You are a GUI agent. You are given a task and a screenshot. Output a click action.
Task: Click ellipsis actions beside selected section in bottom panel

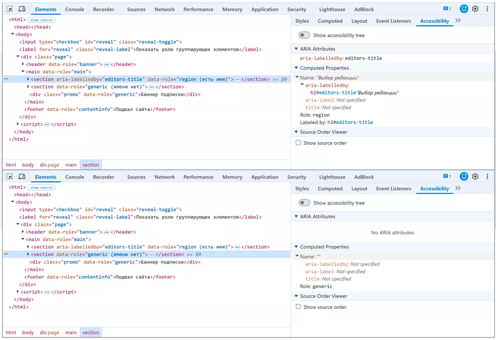pos(6,254)
